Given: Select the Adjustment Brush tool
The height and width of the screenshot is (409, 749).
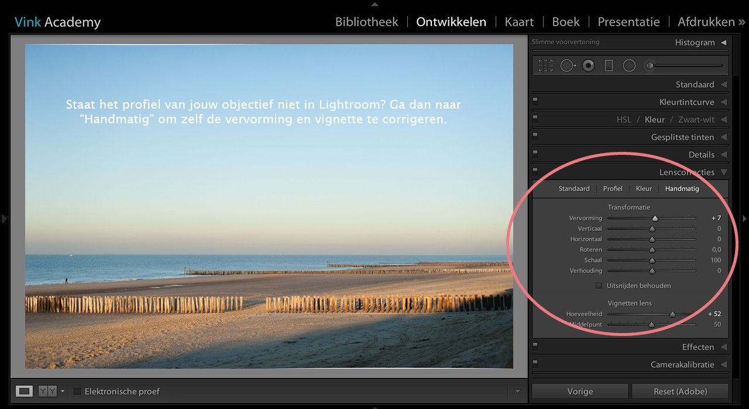Looking at the screenshot, I should (x=651, y=65).
